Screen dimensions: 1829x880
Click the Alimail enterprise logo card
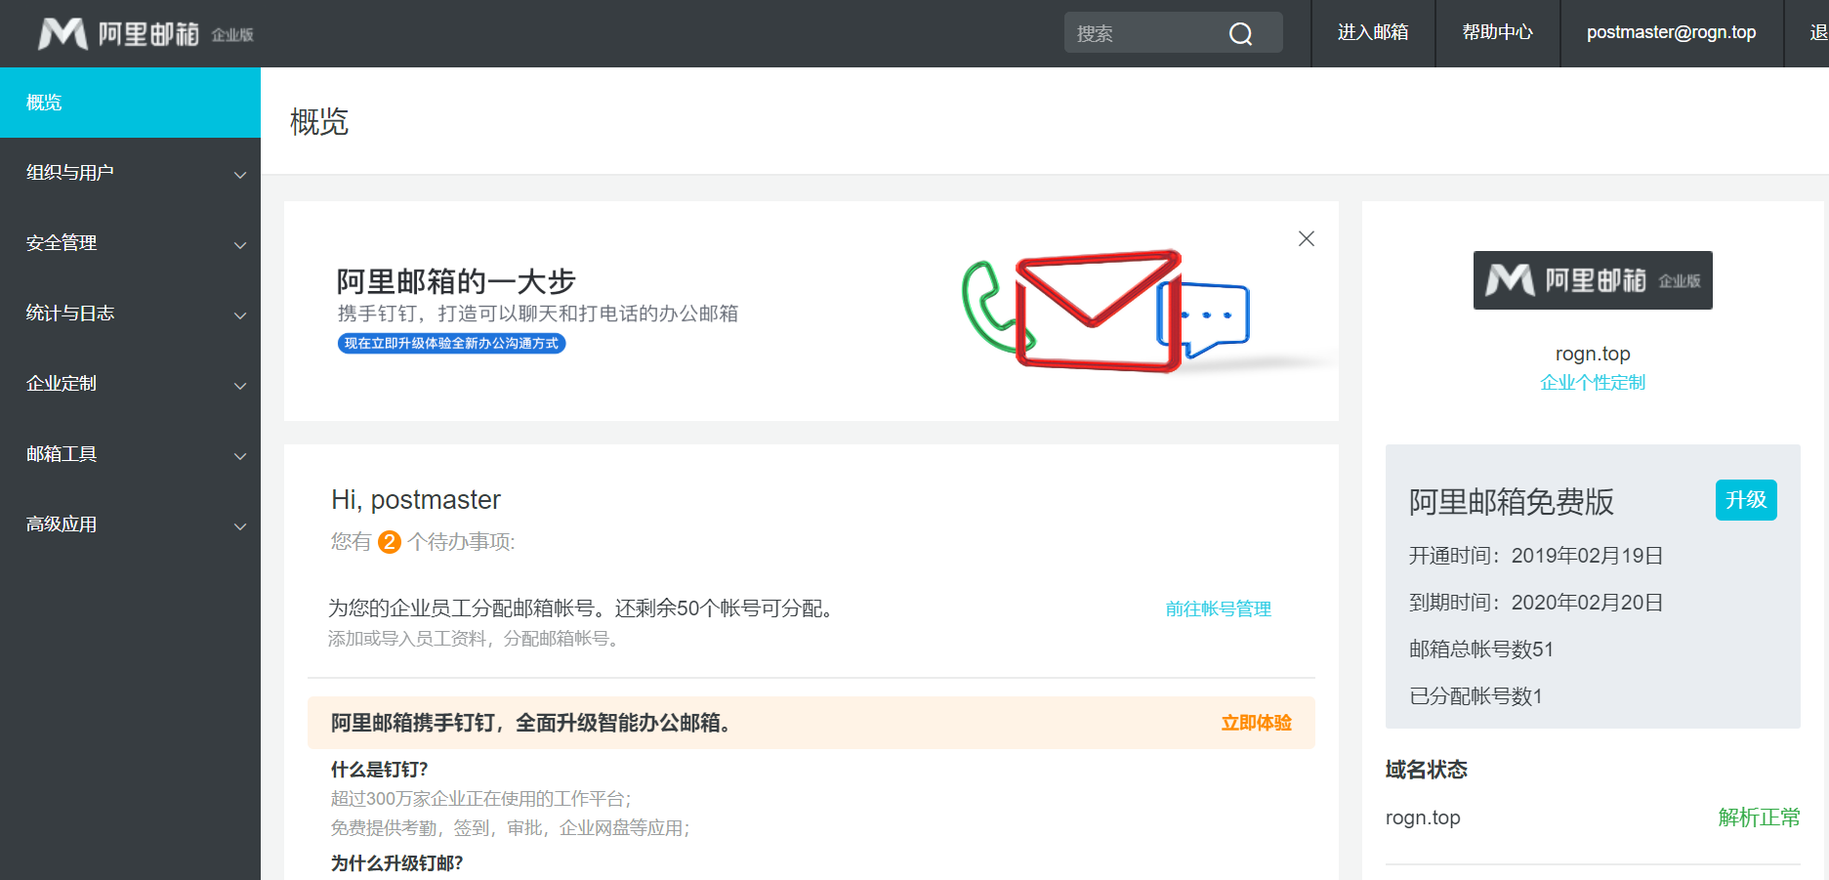pyautogui.click(x=1593, y=280)
